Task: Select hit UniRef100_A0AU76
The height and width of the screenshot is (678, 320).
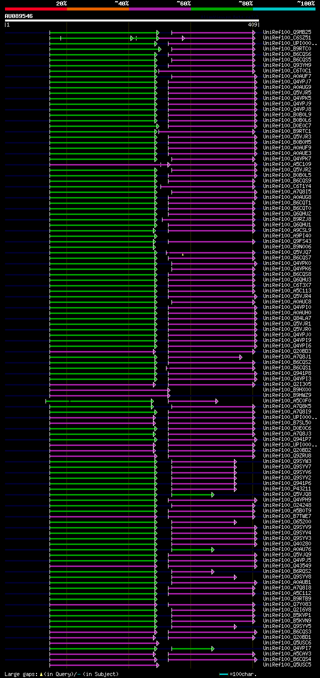Action: (x=287, y=549)
